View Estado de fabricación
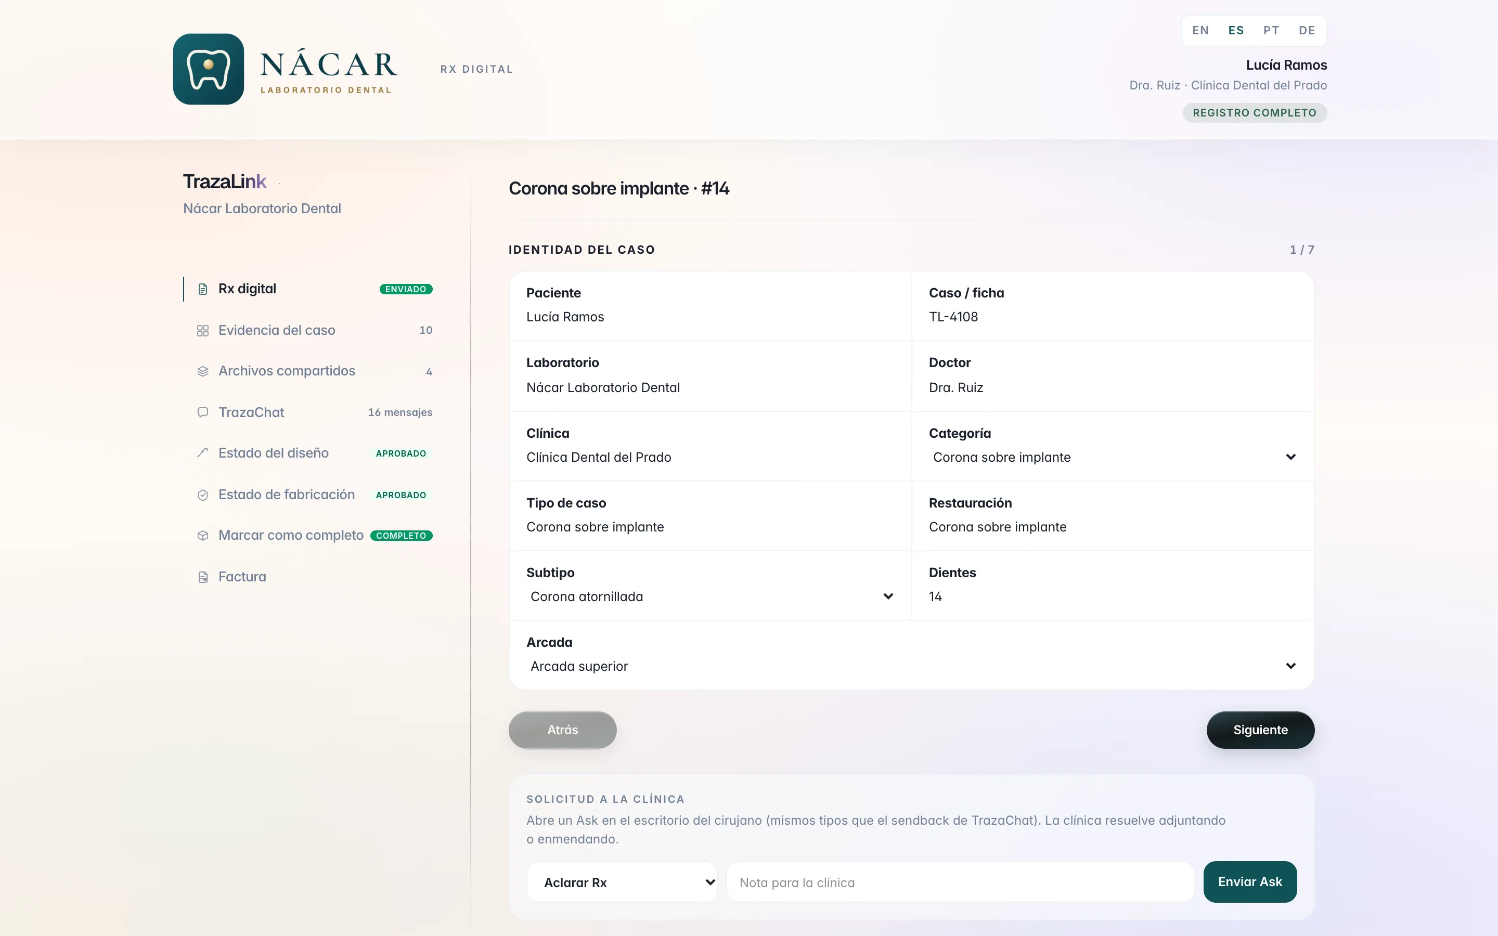 coord(308,495)
